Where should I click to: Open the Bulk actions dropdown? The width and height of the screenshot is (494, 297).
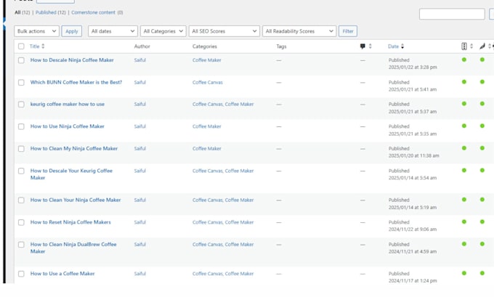36,31
